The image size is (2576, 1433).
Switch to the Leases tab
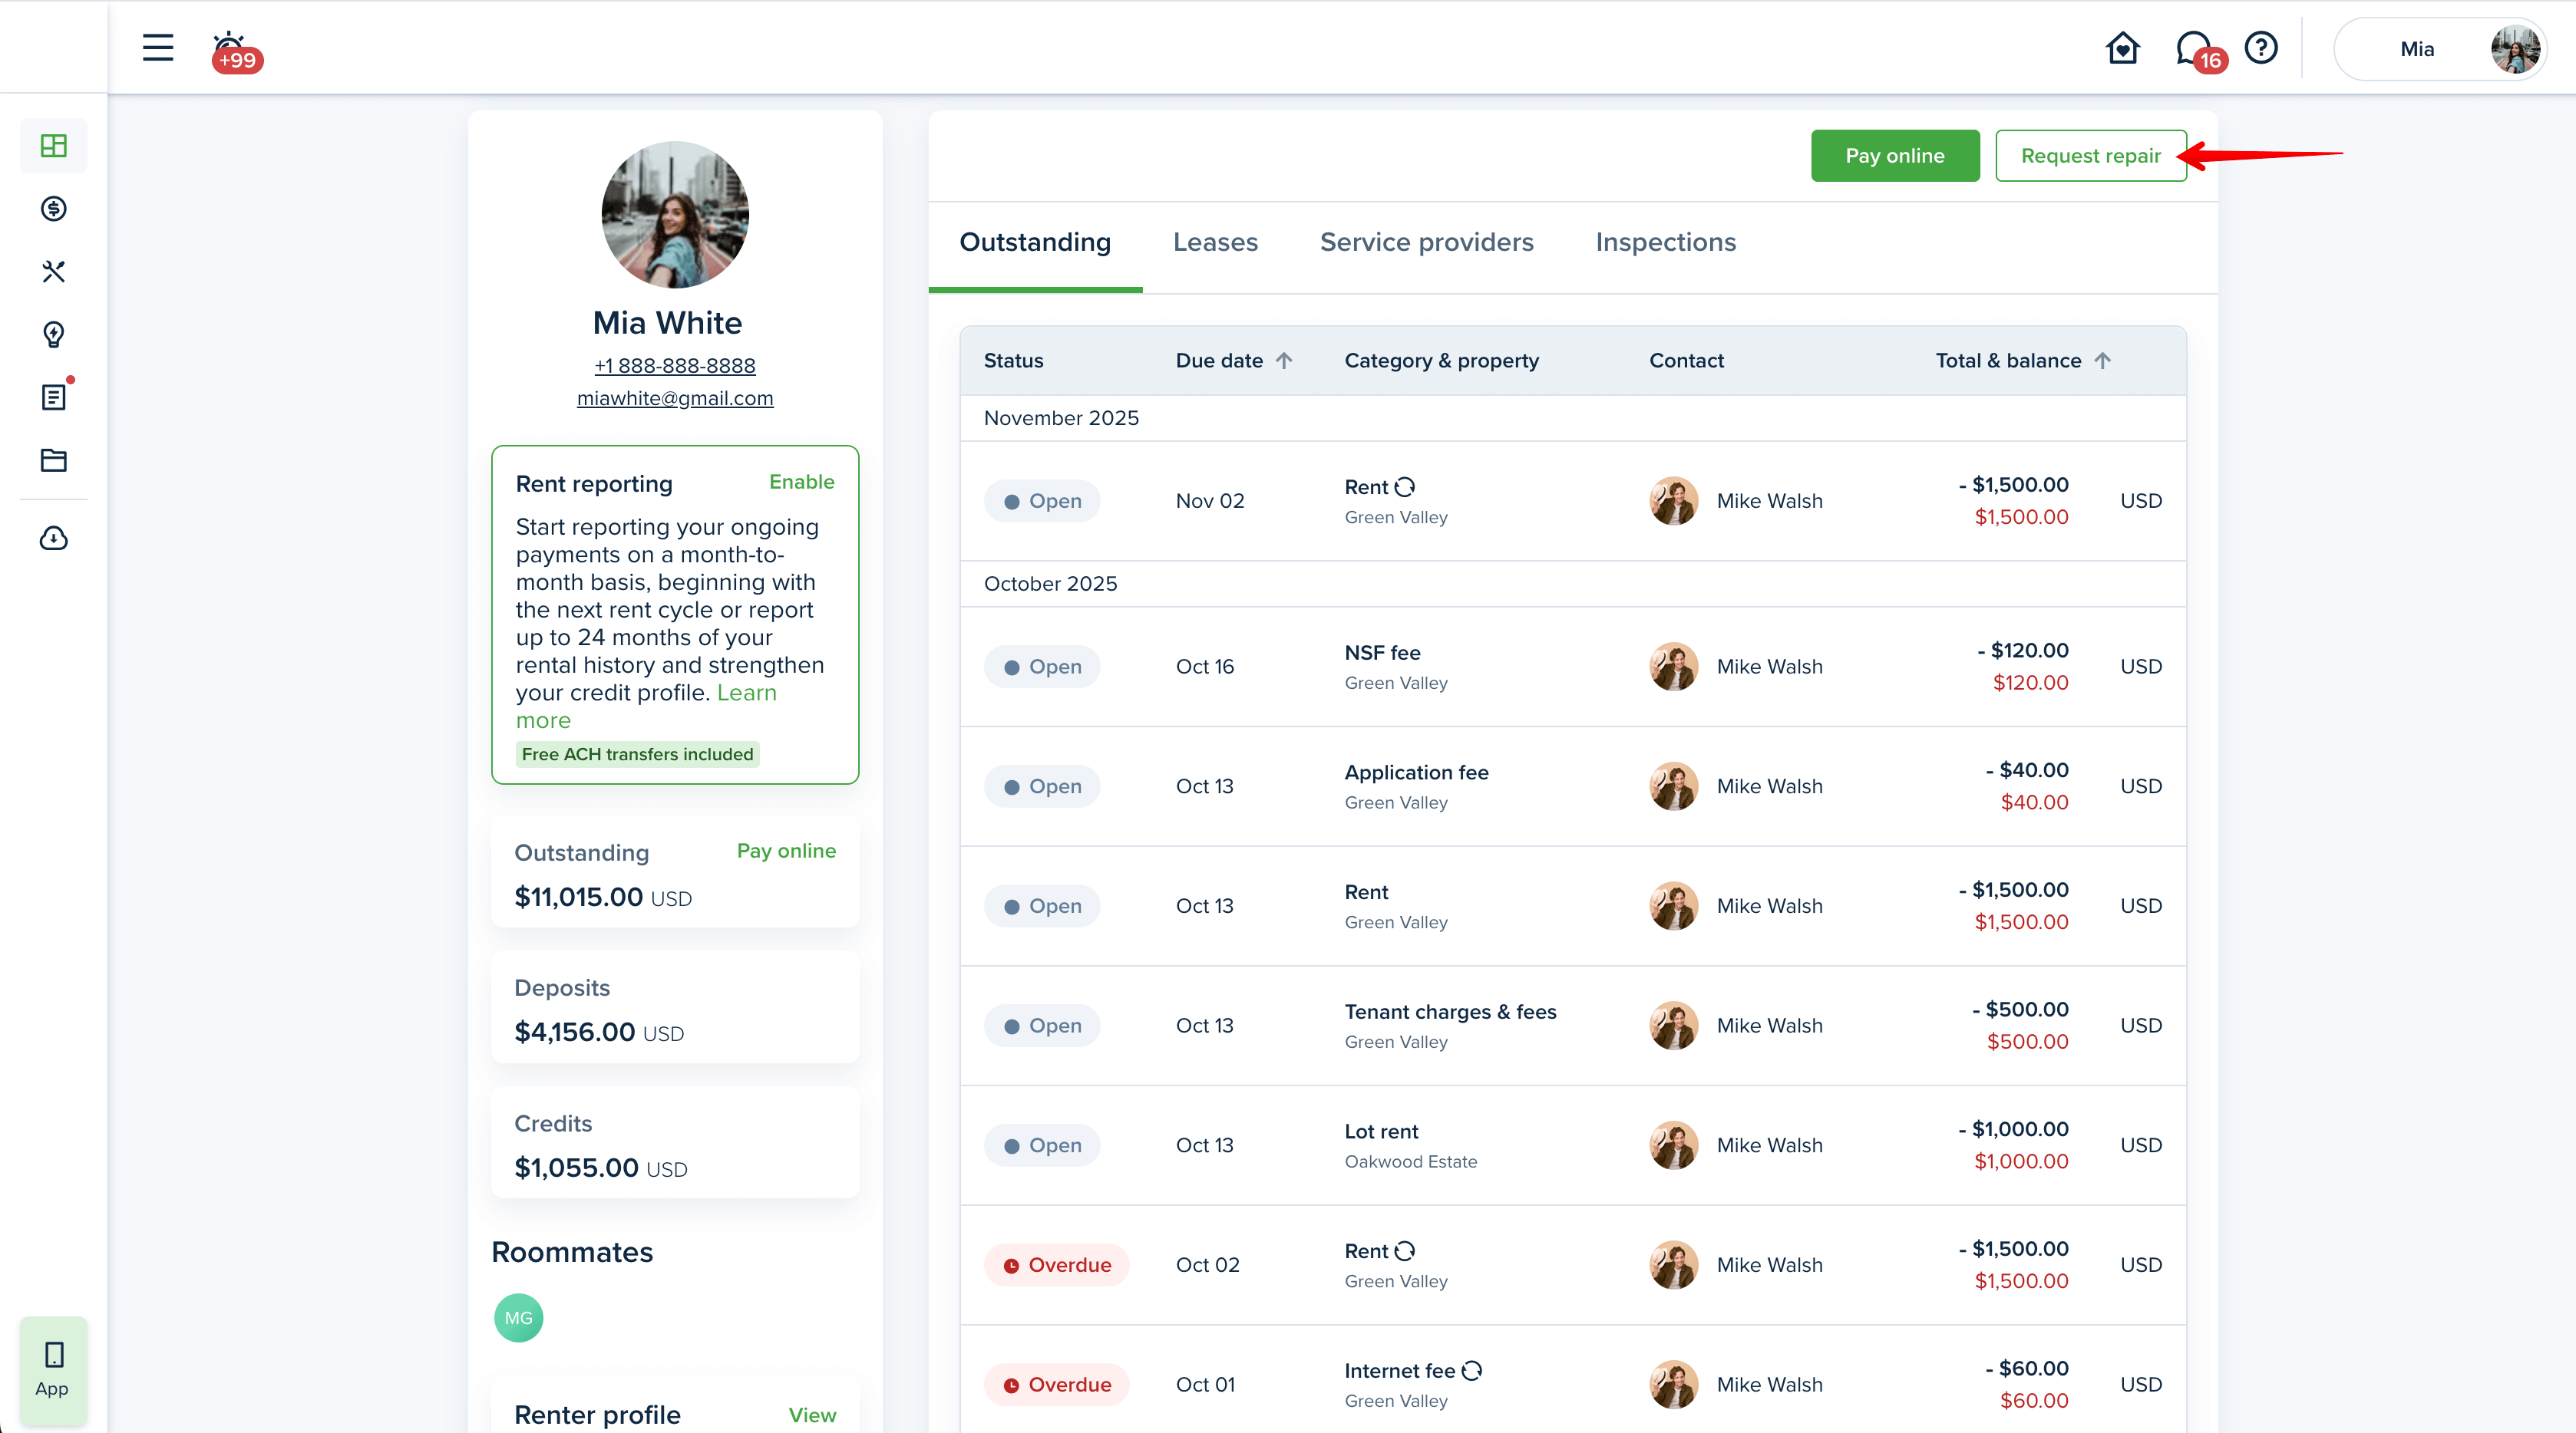[1215, 242]
